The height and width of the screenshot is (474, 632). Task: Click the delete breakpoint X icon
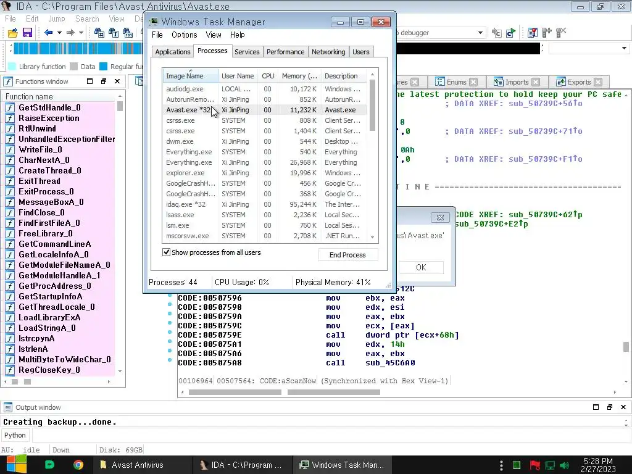[561, 32]
